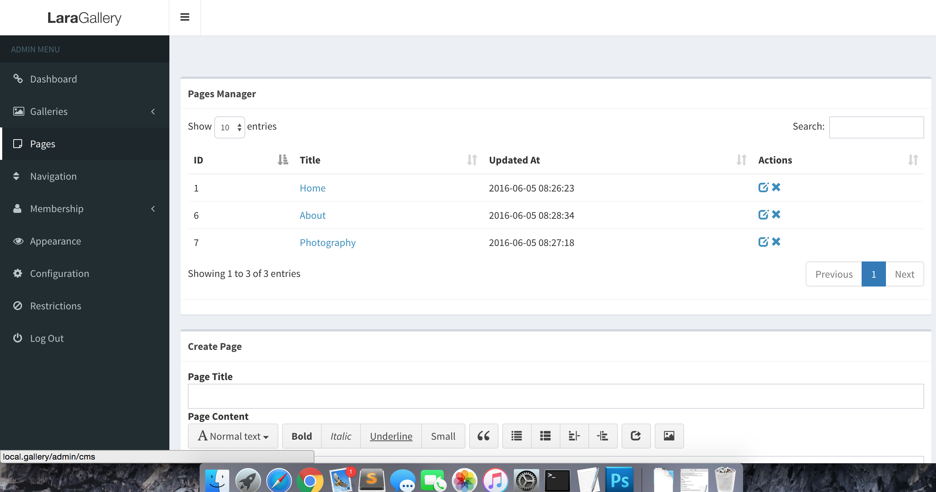This screenshot has width=936, height=492.
Task: Toggle Bold formatting in the editor
Action: (x=302, y=436)
